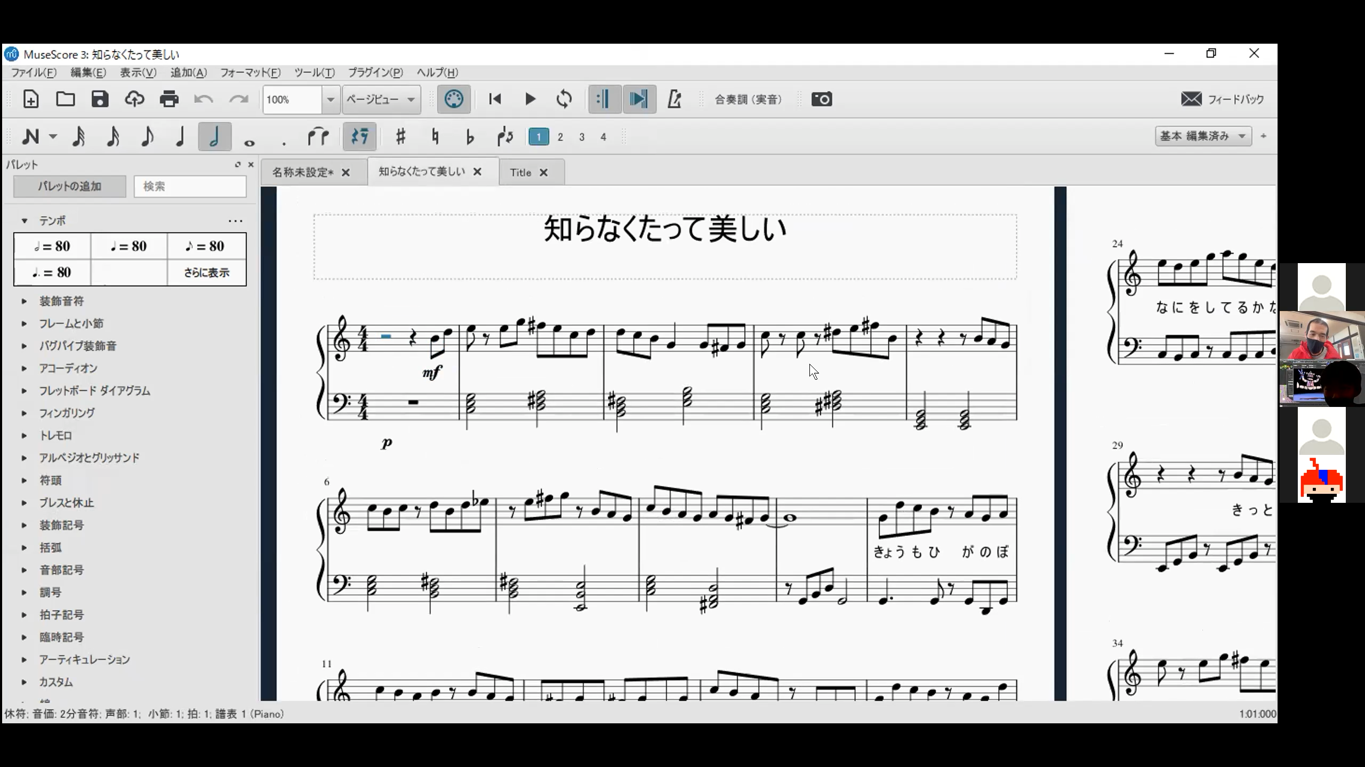Expand the フレームと小節 palette

(x=24, y=324)
